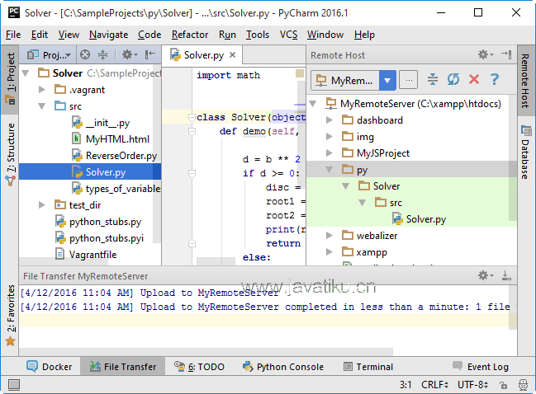Open the Navigate menu

point(108,35)
